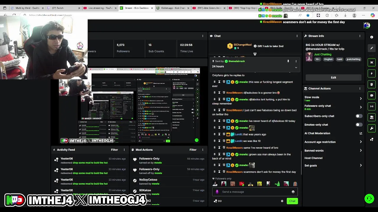Viewport: 378px width, 212px height.
Task: Click the Just Chatting category thumbnail
Action: (x=309, y=57)
